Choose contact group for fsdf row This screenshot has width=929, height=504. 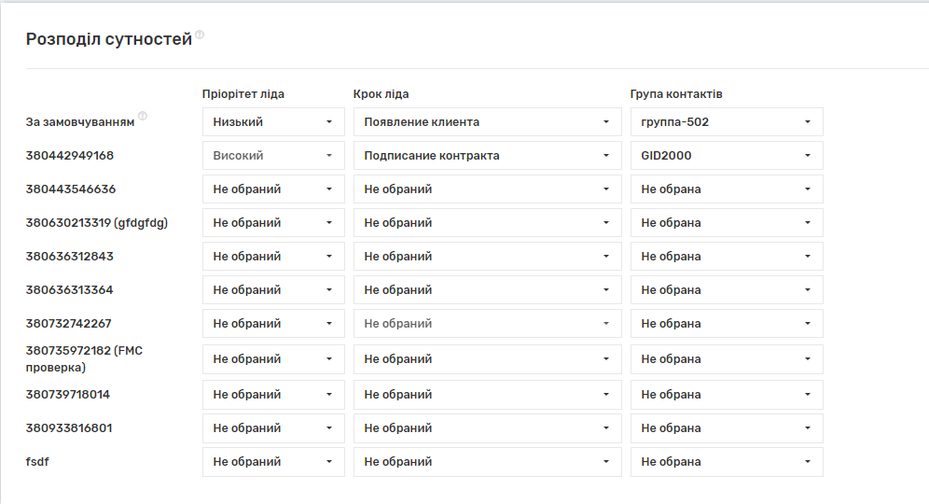(x=726, y=462)
